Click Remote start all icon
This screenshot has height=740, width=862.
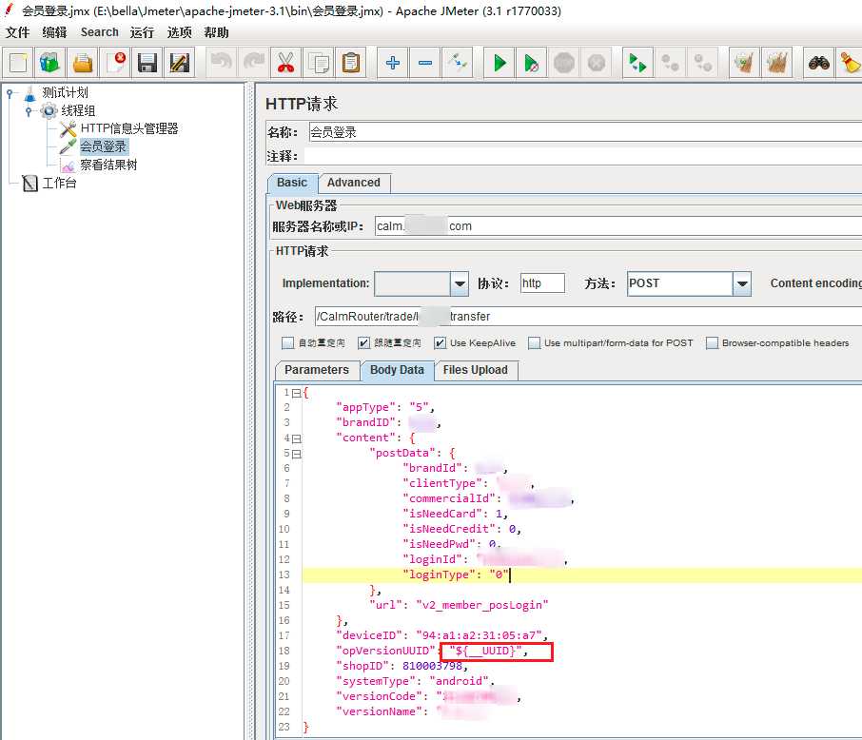(637, 63)
